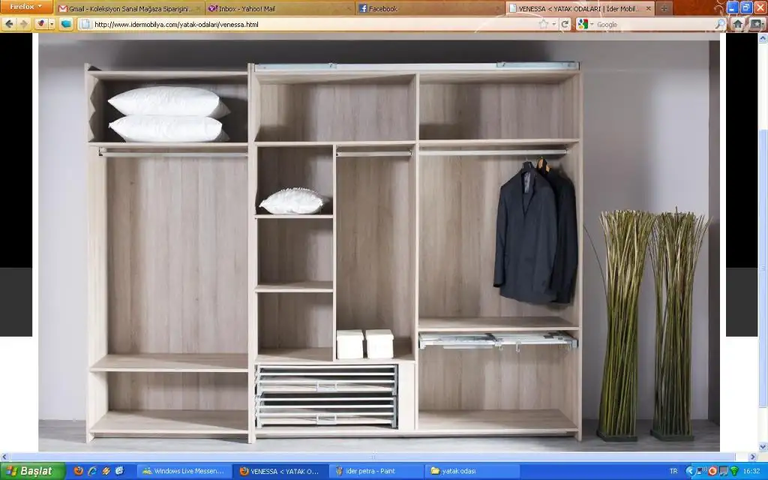This screenshot has height=480, width=768.
Task: Click the Reload page icon
Action: point(565,24)
